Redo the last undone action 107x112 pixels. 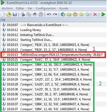(x=55, y=14)
